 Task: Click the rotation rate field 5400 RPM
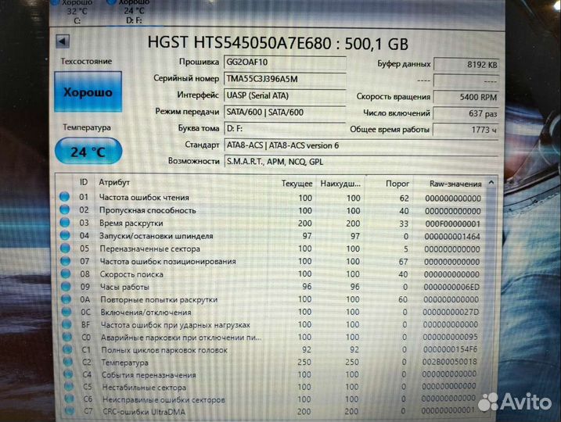pos(466,97)
